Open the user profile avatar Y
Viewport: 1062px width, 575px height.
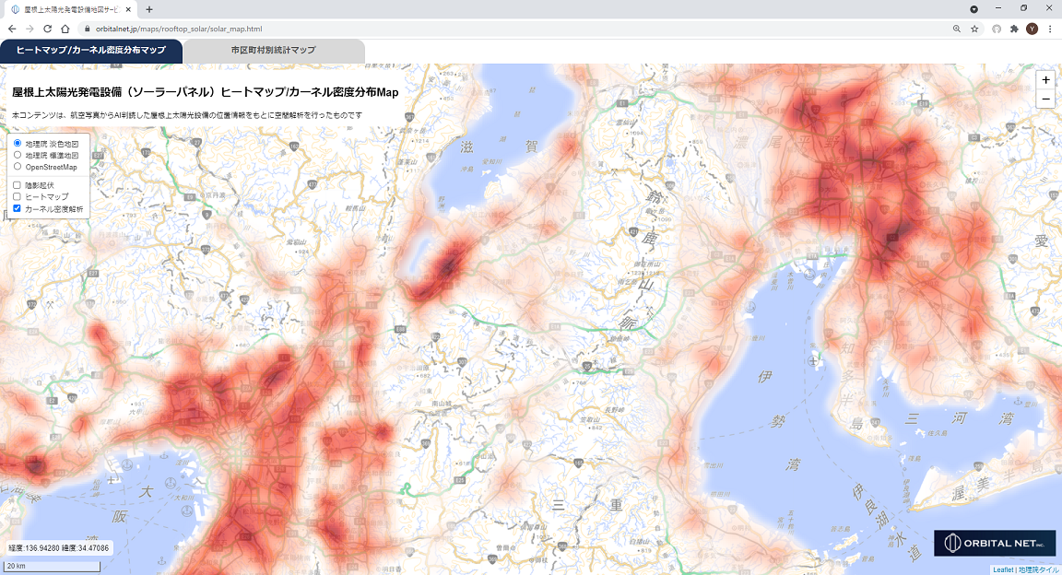[1032, 29]
